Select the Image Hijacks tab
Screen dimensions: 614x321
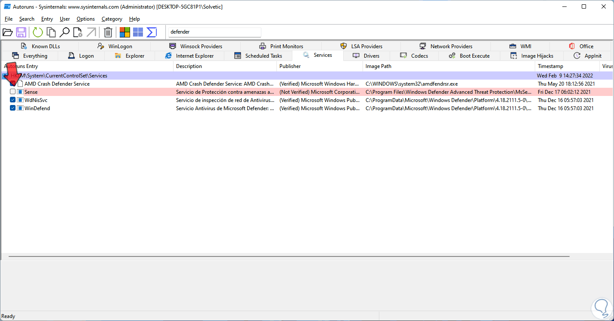click(531, 56)
